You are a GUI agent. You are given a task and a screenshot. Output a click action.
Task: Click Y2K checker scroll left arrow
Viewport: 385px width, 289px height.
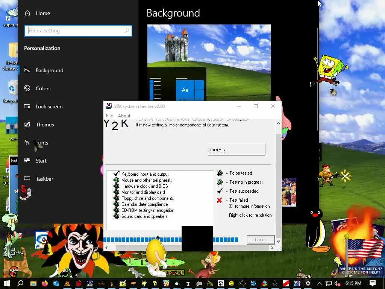[x=106, y=248]
